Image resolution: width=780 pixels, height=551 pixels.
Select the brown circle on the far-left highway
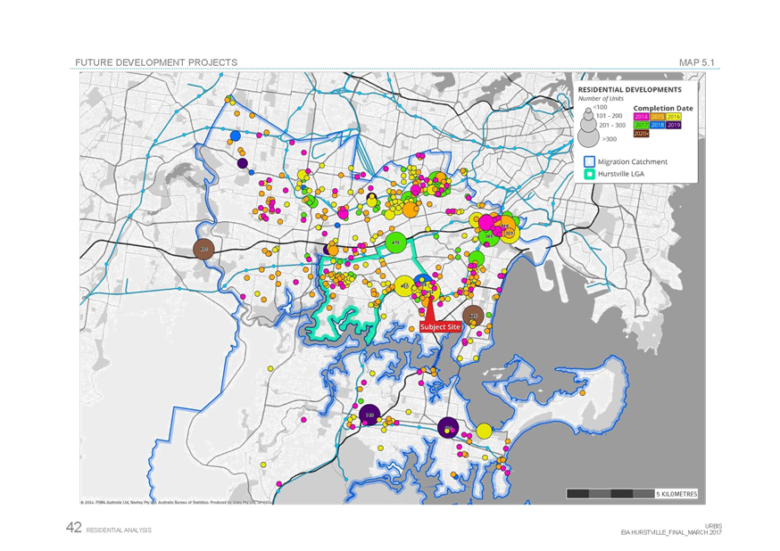click(204, 250)
